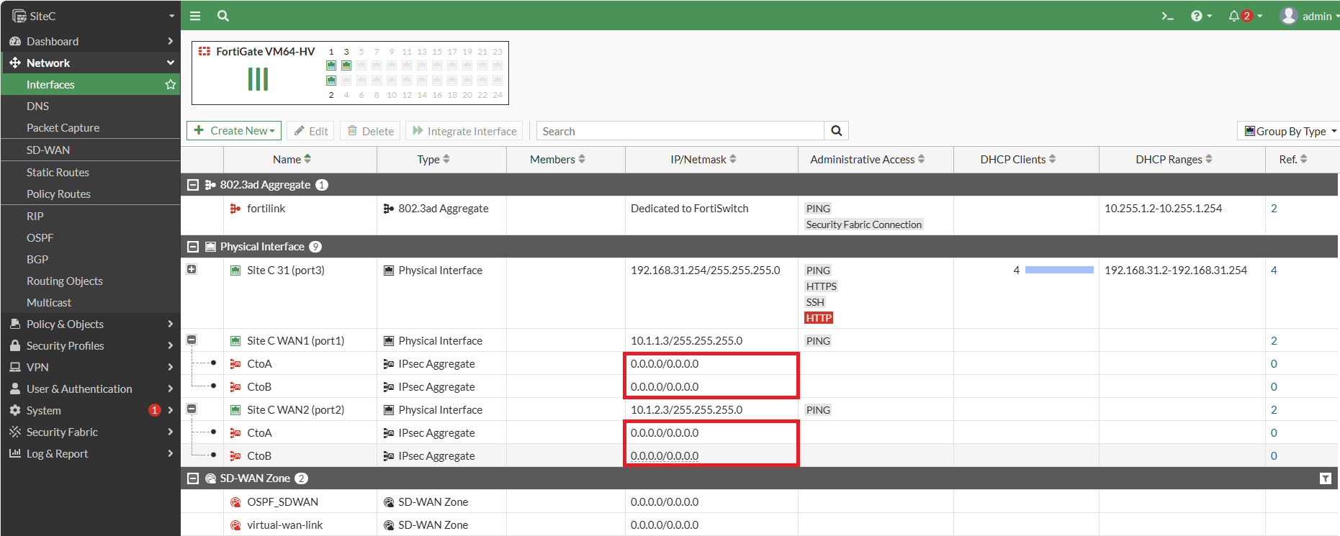Click the red HTTP access tag on port3
This screenshot has width=1340, height=536.
tap(819, 318)
